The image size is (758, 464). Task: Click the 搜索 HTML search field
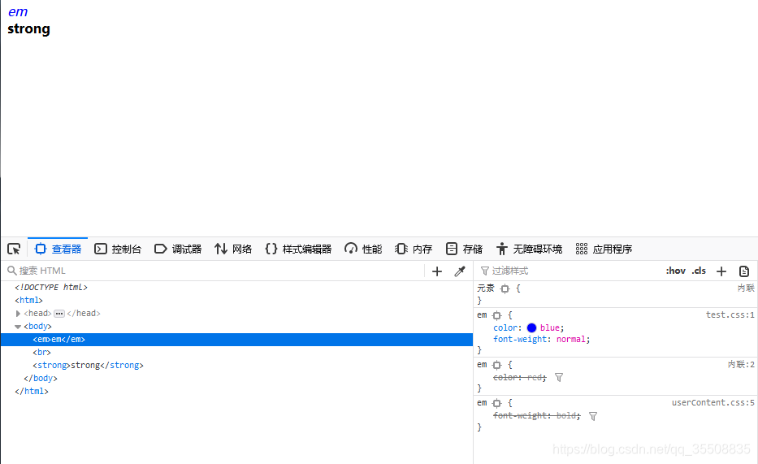tap(213, 271)
